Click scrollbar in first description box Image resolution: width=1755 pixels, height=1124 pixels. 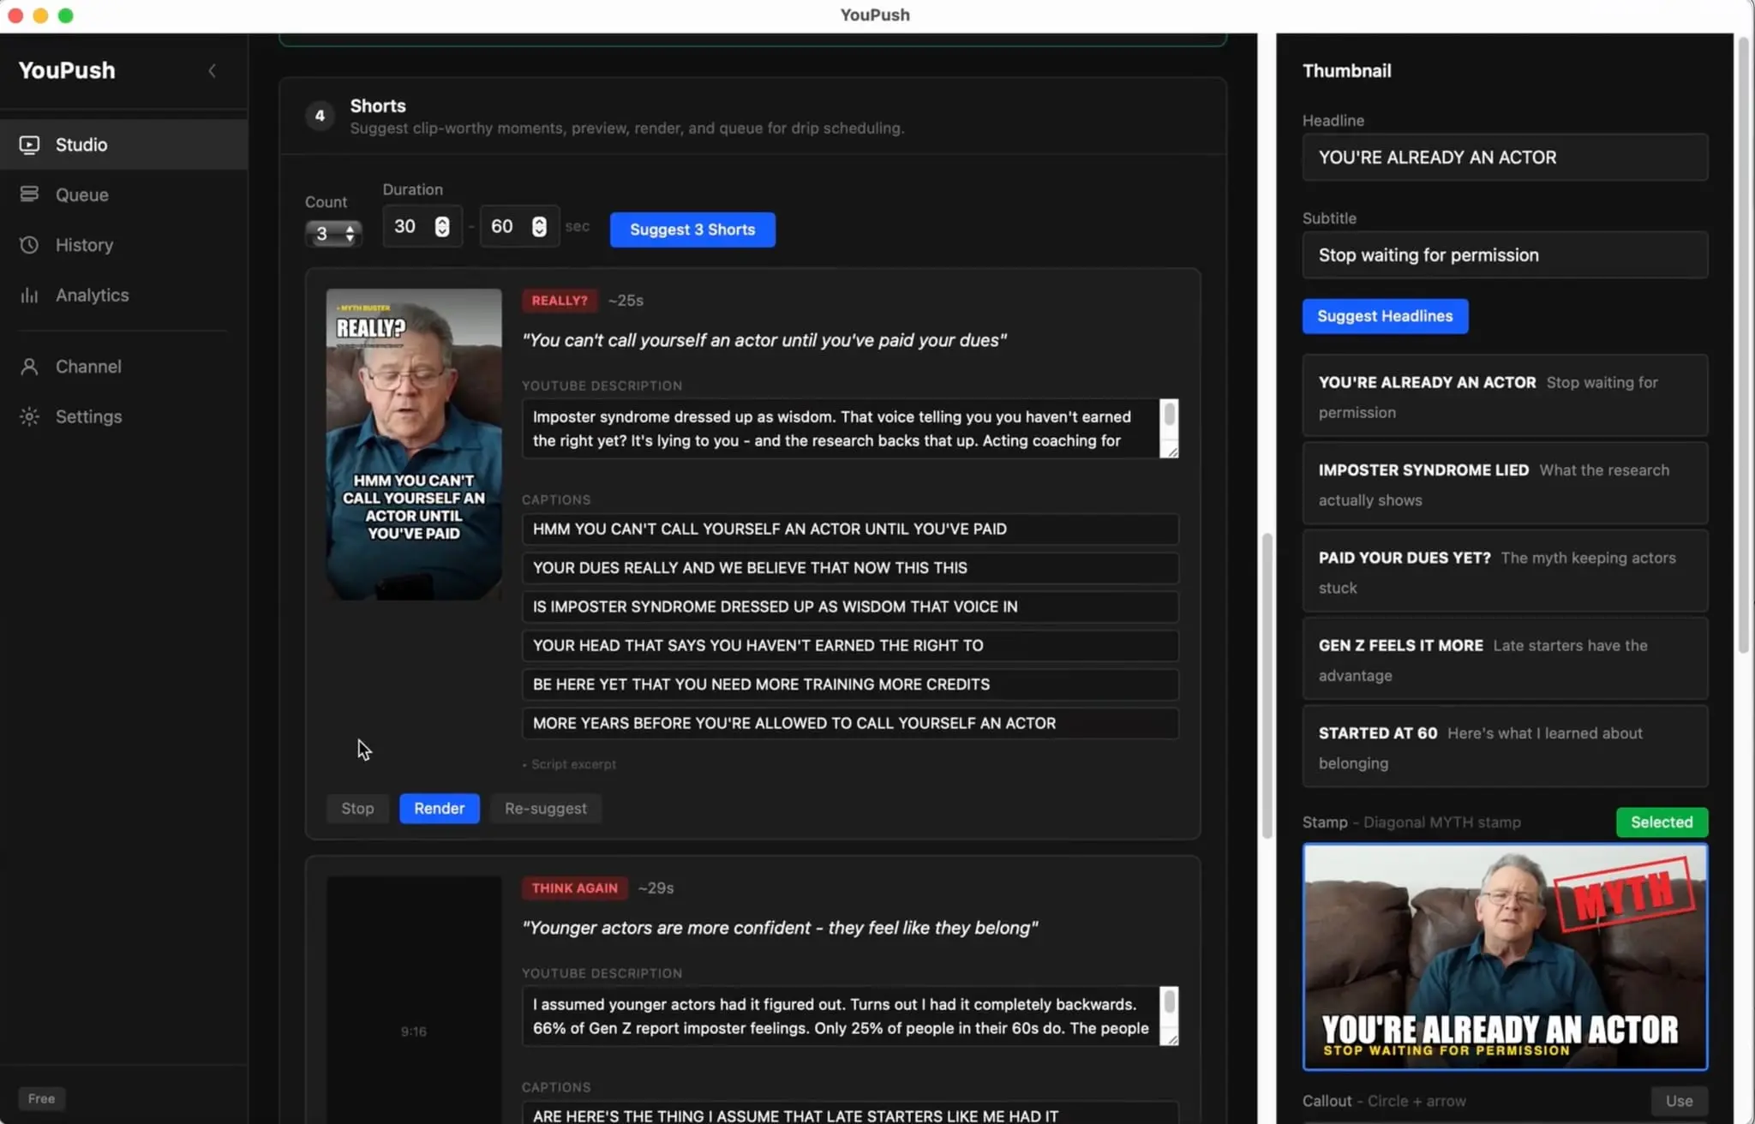(1169, 414)
